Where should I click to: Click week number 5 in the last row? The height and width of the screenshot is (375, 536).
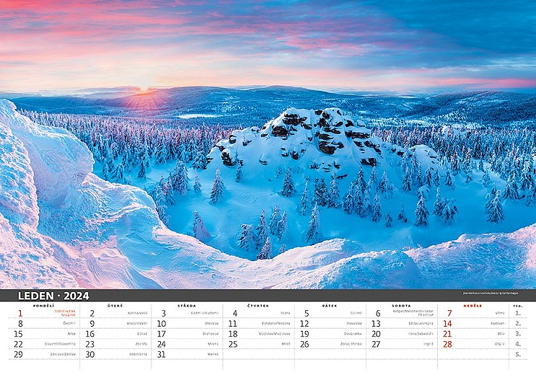coord(518,354)
